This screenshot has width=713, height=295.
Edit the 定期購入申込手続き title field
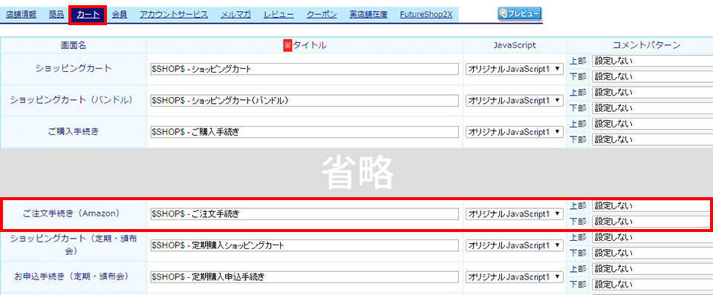[305, 277]
